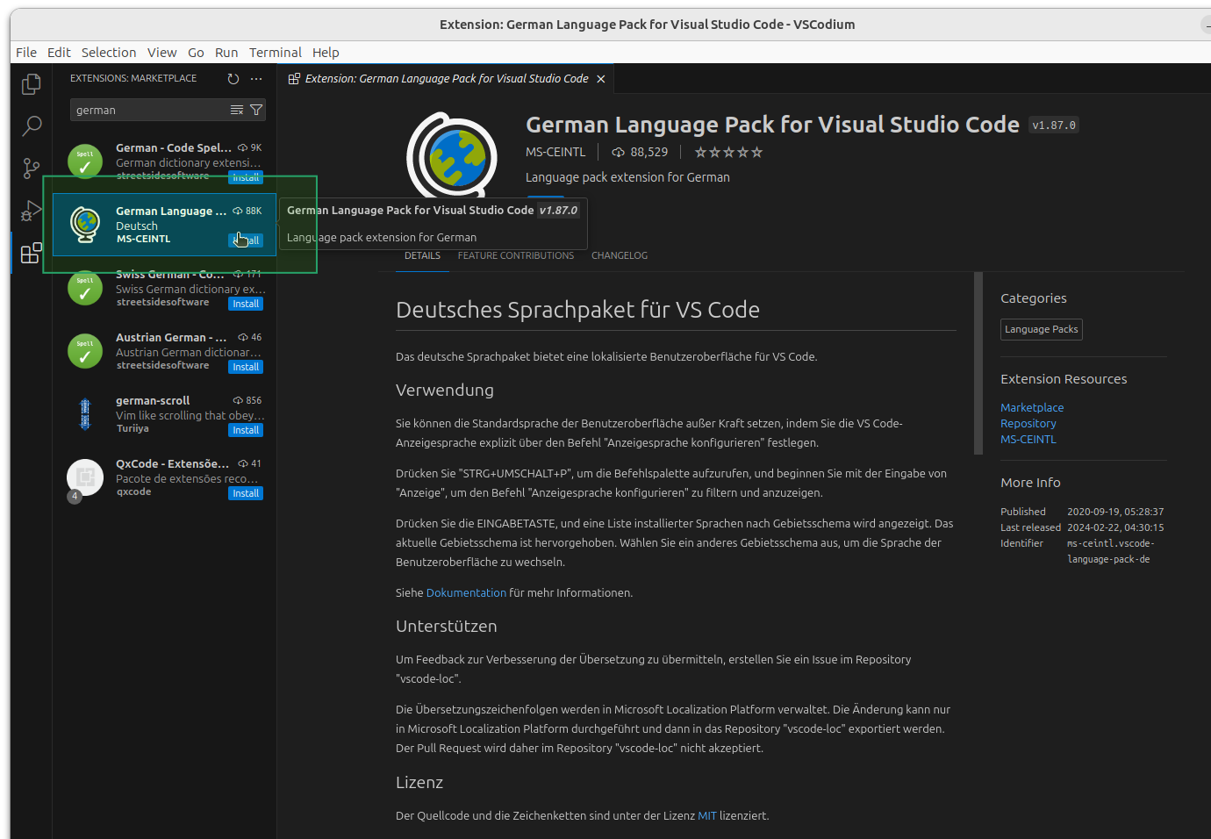
Task: Clear the extension search results
Action: [x=236, y=109]
